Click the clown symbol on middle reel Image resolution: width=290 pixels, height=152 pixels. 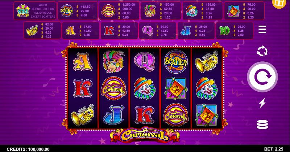(x=144, y=88)
